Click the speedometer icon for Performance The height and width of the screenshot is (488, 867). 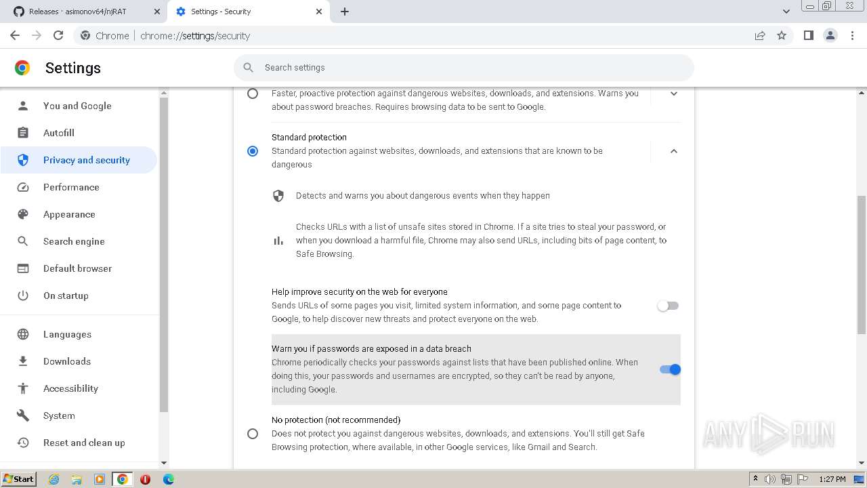click(x=23, y=187)
